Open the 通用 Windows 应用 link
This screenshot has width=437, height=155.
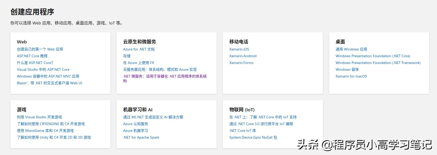coord(351,49)
